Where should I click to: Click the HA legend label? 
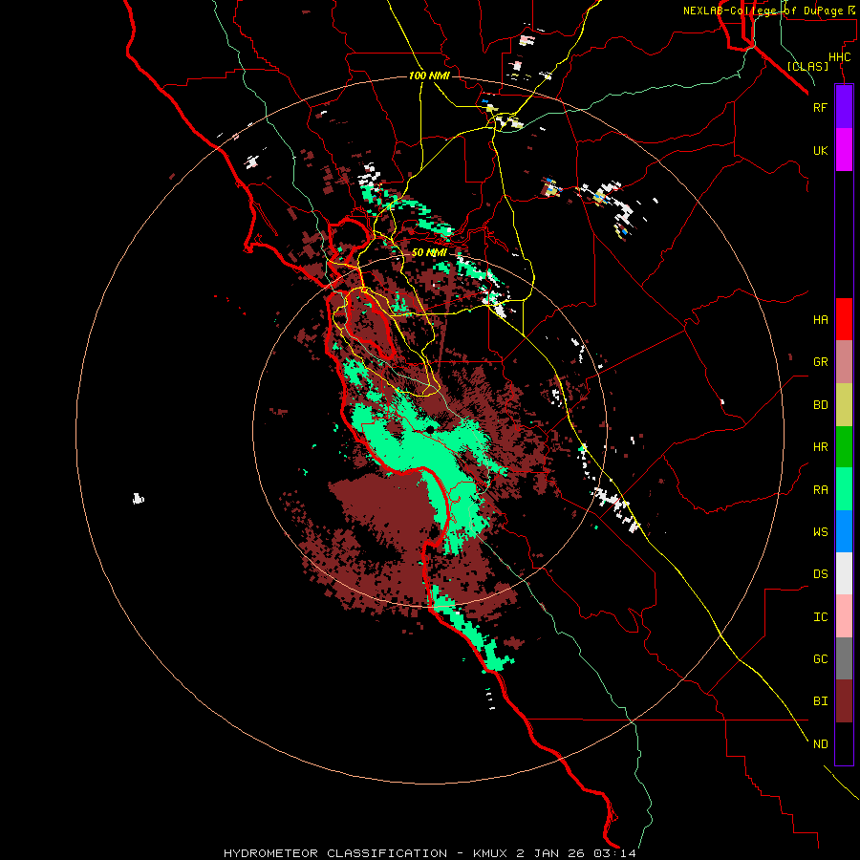click(x=820, y=320)
